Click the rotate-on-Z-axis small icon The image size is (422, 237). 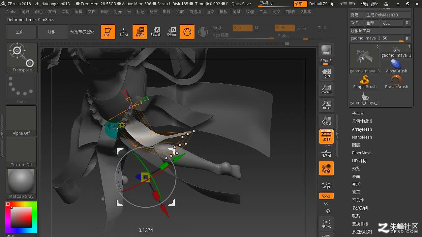[x=328, y=211]
